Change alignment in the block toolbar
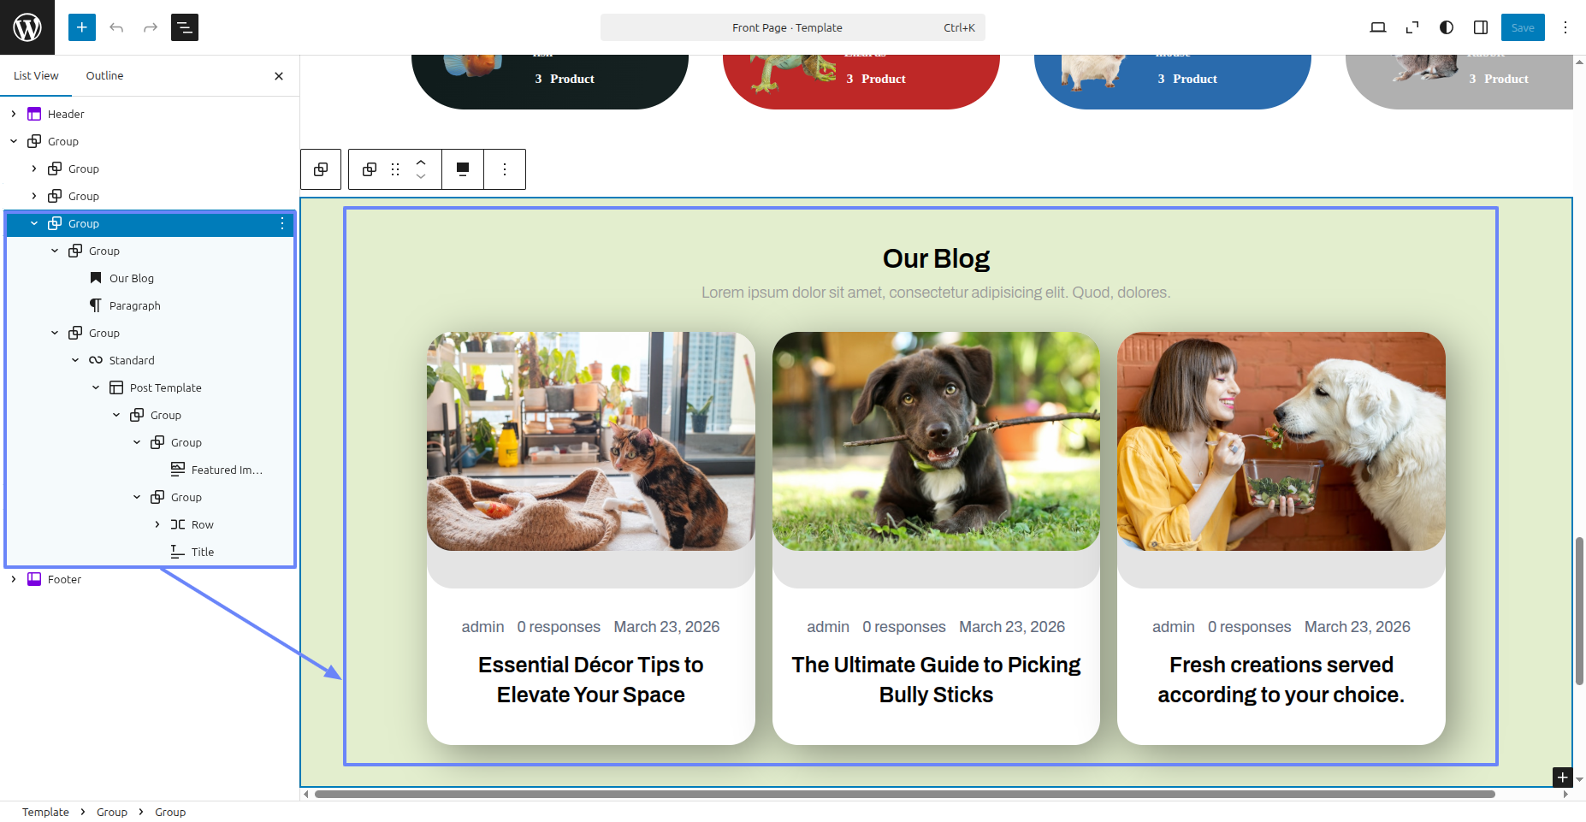This screenshot has height=822, width=1586. 463,169
